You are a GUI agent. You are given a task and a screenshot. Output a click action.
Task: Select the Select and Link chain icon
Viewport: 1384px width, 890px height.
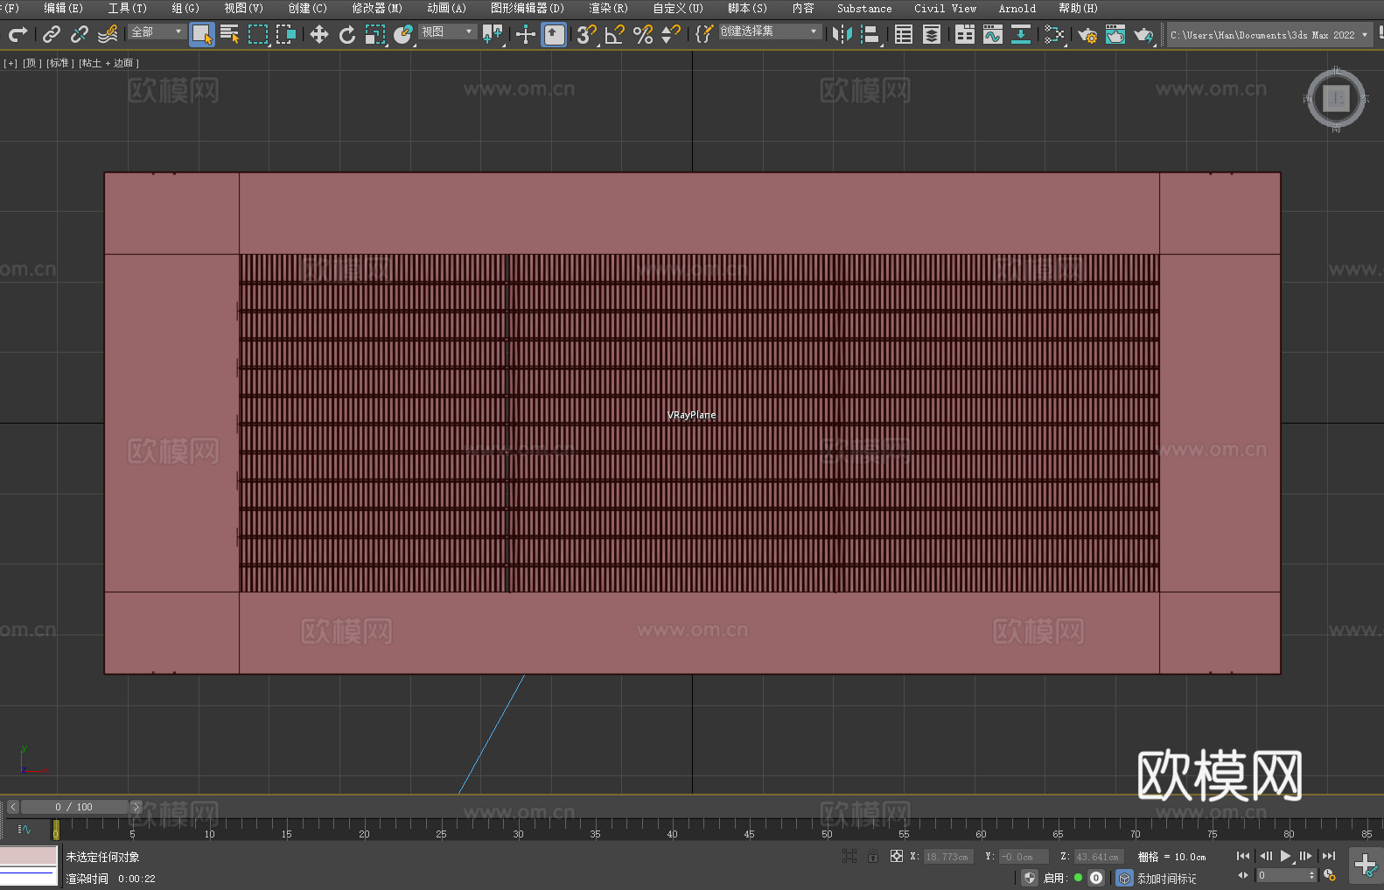pos(52,34)
